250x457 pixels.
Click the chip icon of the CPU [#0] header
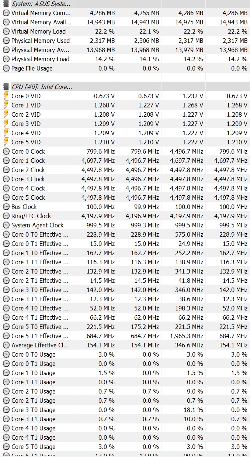6,87
